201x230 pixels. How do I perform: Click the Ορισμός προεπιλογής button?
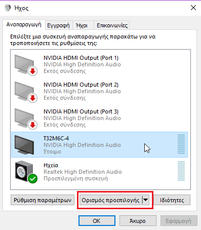[111, 200]
